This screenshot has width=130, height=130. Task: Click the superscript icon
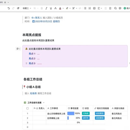point(73,8)
